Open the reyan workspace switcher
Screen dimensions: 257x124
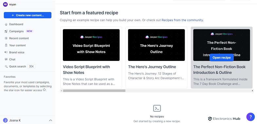pyautogui.click(x=10, y=5)
